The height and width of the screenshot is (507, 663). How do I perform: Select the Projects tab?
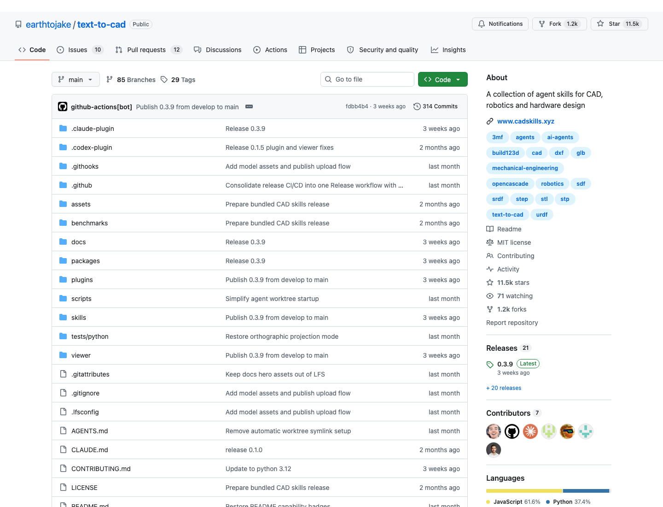point(317,50)
